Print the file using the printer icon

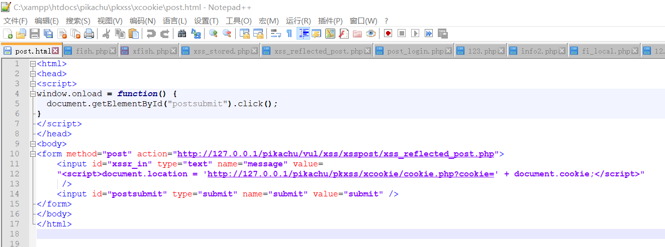click(x=89, y=34)
